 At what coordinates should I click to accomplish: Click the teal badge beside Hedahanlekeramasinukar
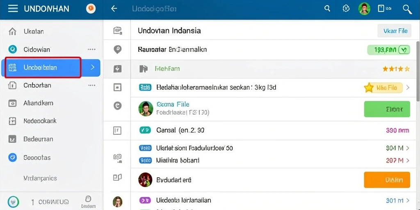tap(146, 87)
